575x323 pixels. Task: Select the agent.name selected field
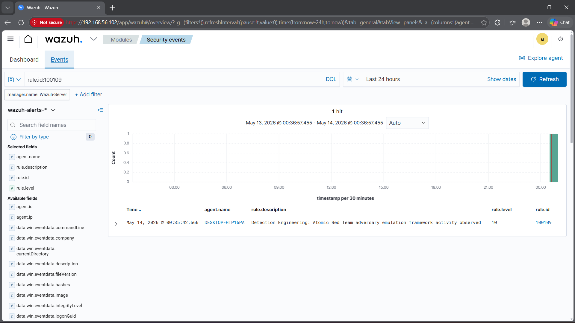(x=28, y=157)
